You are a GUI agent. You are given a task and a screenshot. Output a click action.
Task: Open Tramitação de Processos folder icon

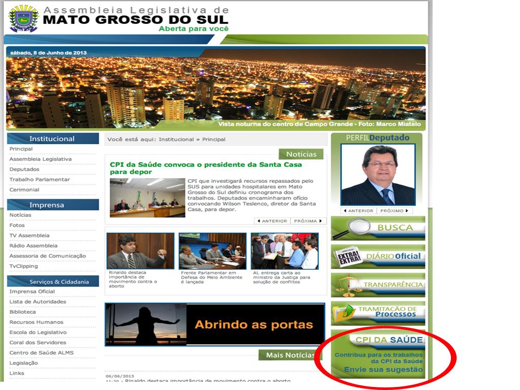[x=345, y=312]
